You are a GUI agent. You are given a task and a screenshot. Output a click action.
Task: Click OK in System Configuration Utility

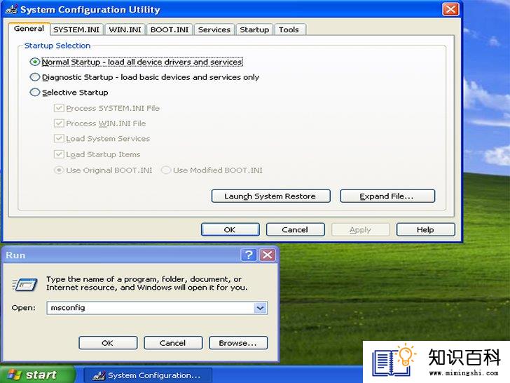pos(230,229)
